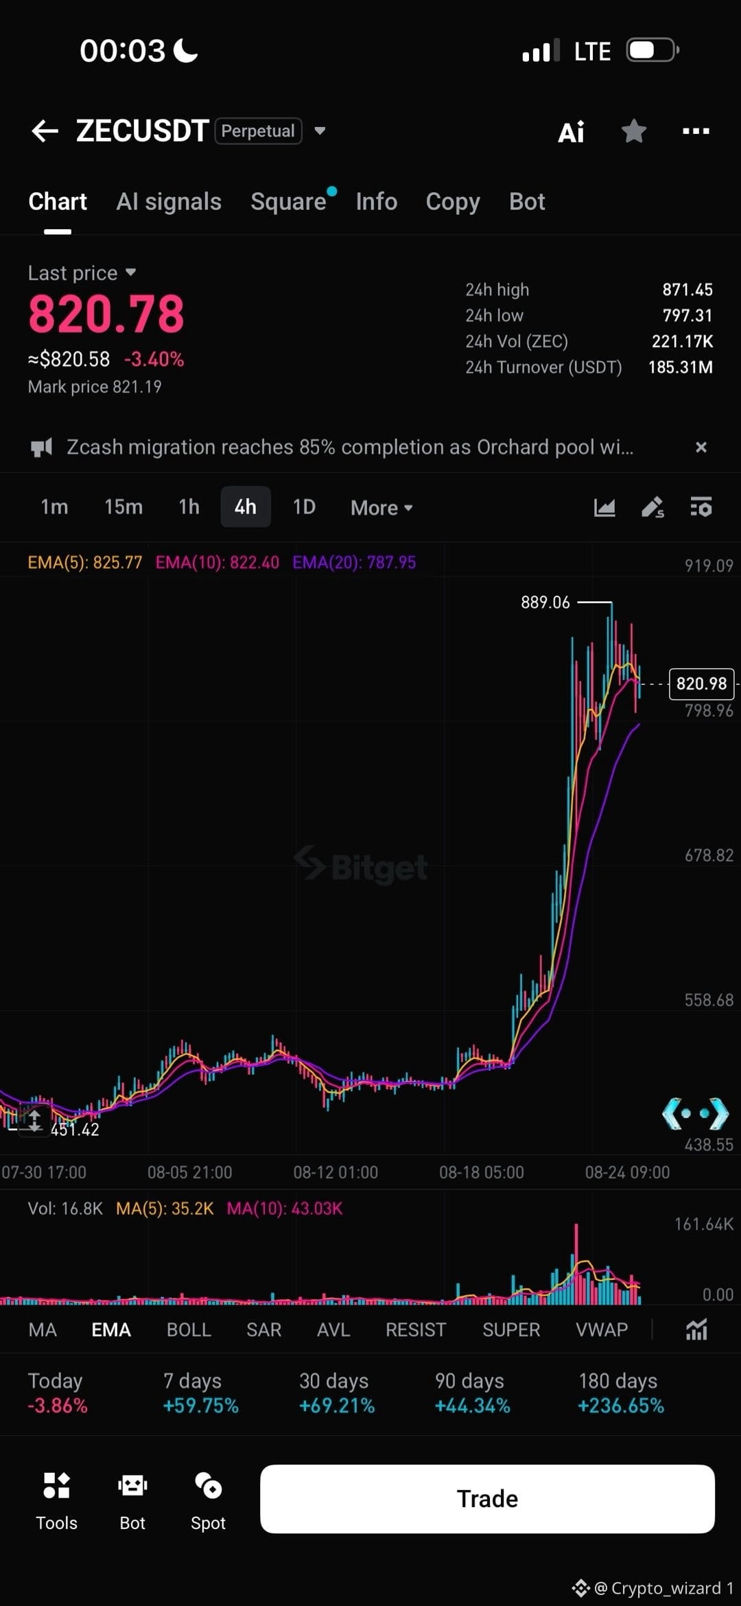Switch to Spot in the bottom bar
The image size is (741, 1606).
click(208, 1502)
